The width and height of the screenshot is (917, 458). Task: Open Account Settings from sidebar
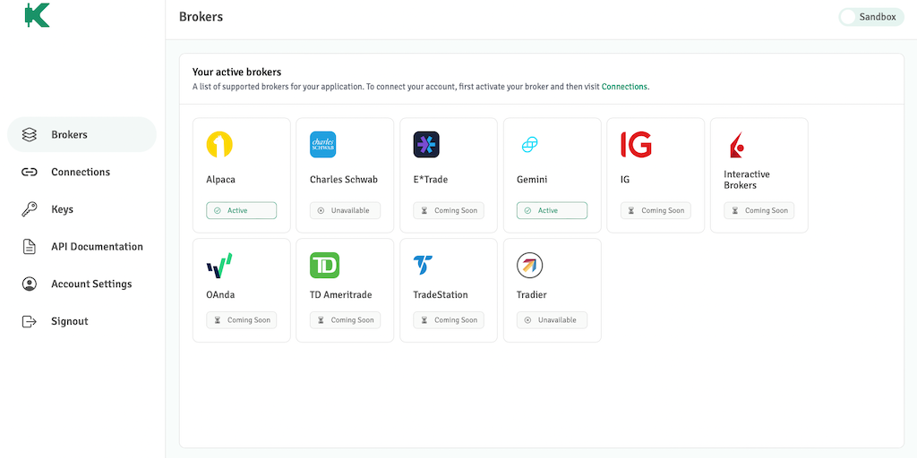point(91,284)
